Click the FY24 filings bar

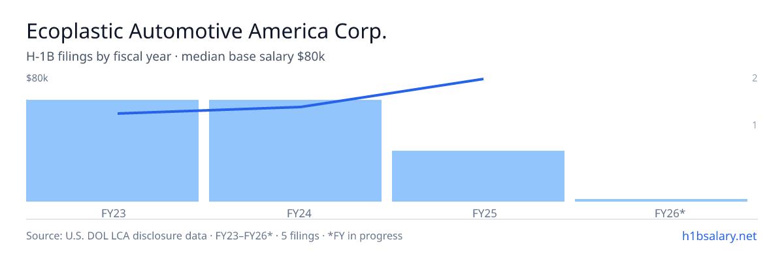point(295,151)
